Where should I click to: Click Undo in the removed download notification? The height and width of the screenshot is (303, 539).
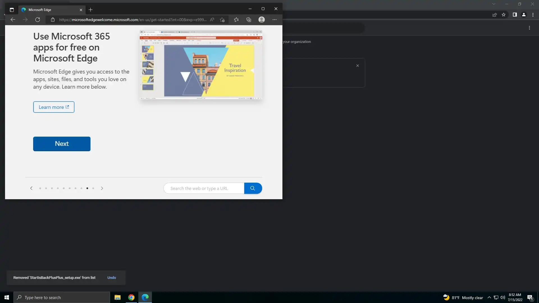tap(111, 278)
